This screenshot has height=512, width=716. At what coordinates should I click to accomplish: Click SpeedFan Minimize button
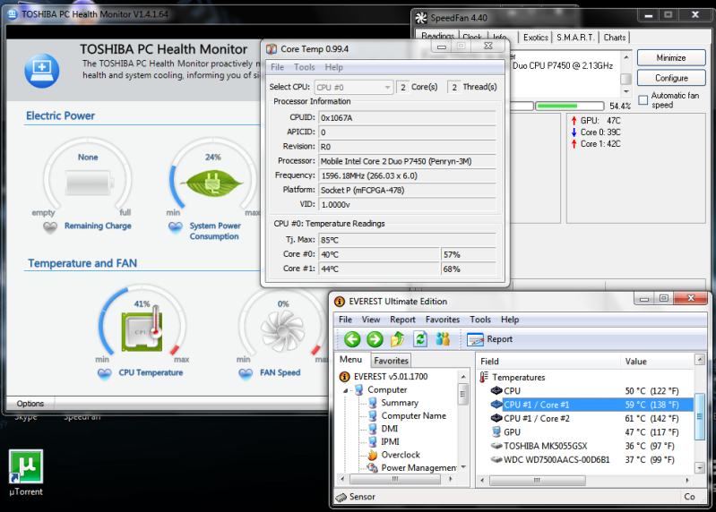671,58
